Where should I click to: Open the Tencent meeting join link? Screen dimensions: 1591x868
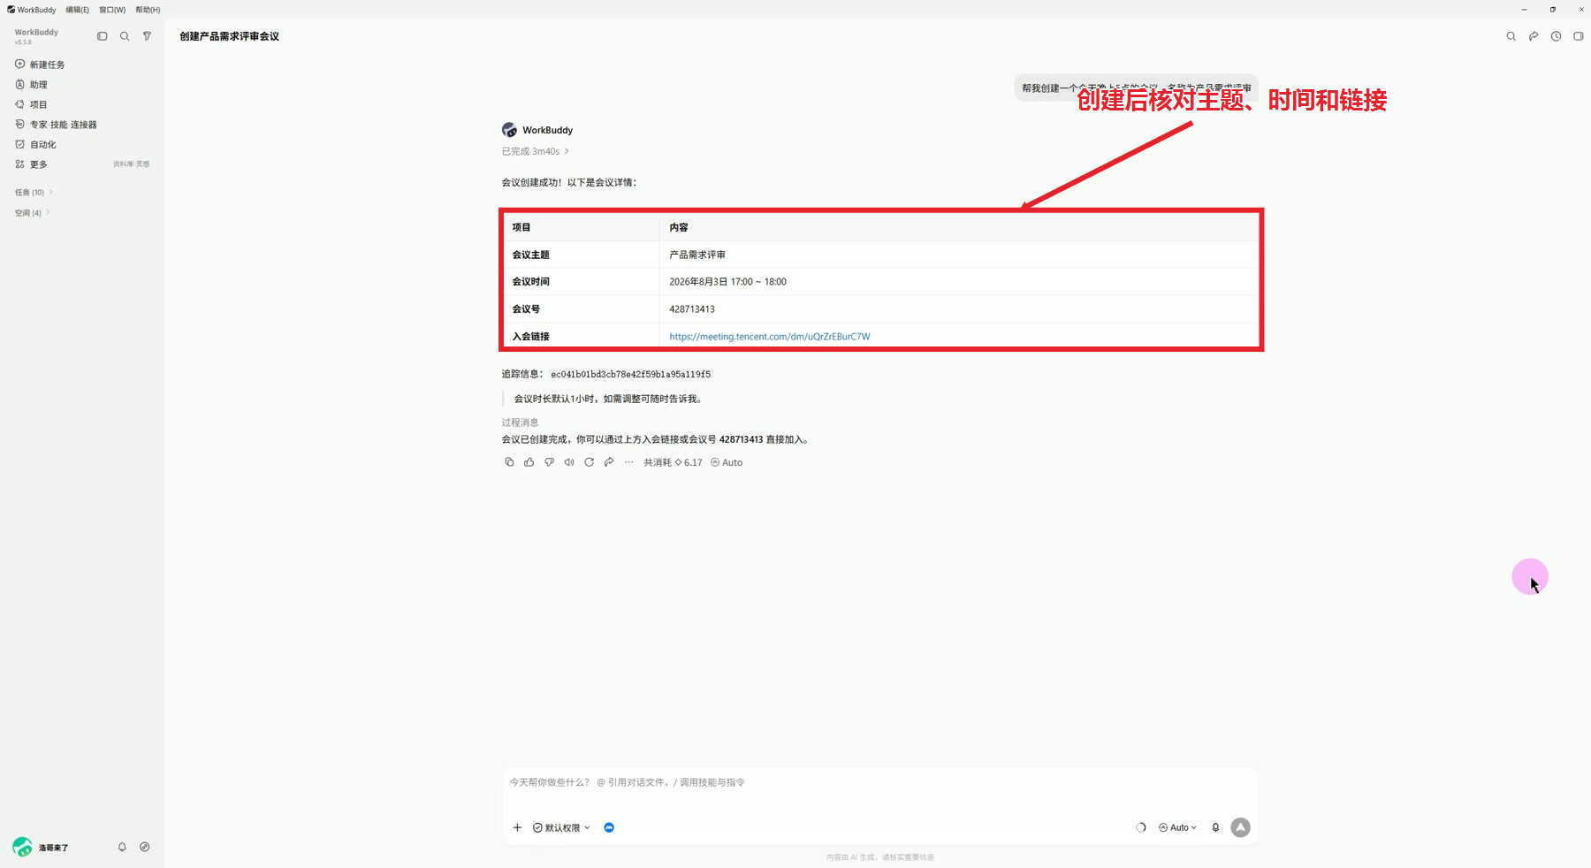[x=769, y=336]
